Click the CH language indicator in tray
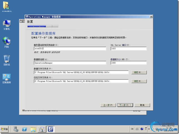Viewport: 179px width, 134px height. [x=132, y=129]
